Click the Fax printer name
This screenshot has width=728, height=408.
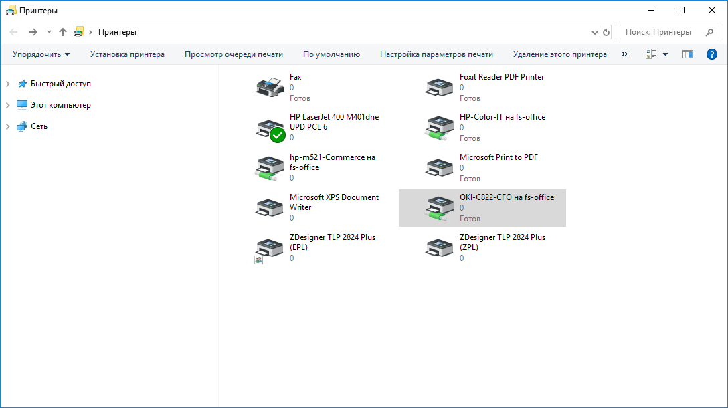point(295,77)
